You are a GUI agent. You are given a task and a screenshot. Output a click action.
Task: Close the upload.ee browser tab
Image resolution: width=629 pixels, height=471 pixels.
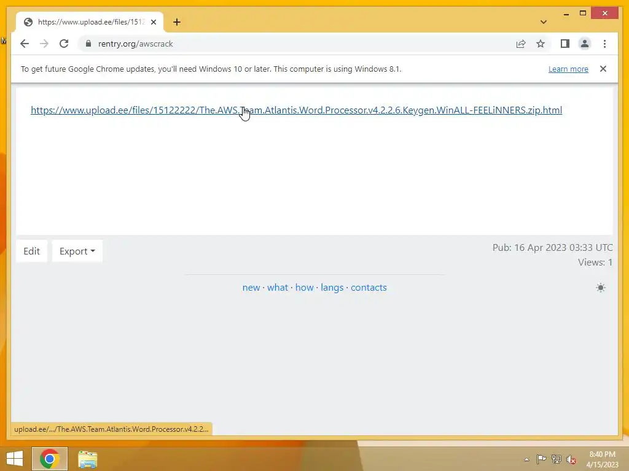153,22
